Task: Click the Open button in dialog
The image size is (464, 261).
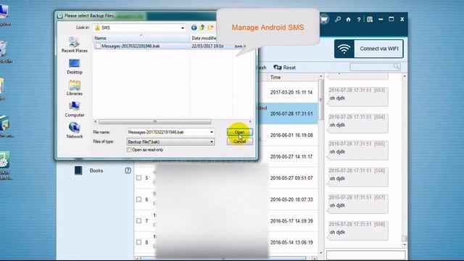Action: point(240,132)
